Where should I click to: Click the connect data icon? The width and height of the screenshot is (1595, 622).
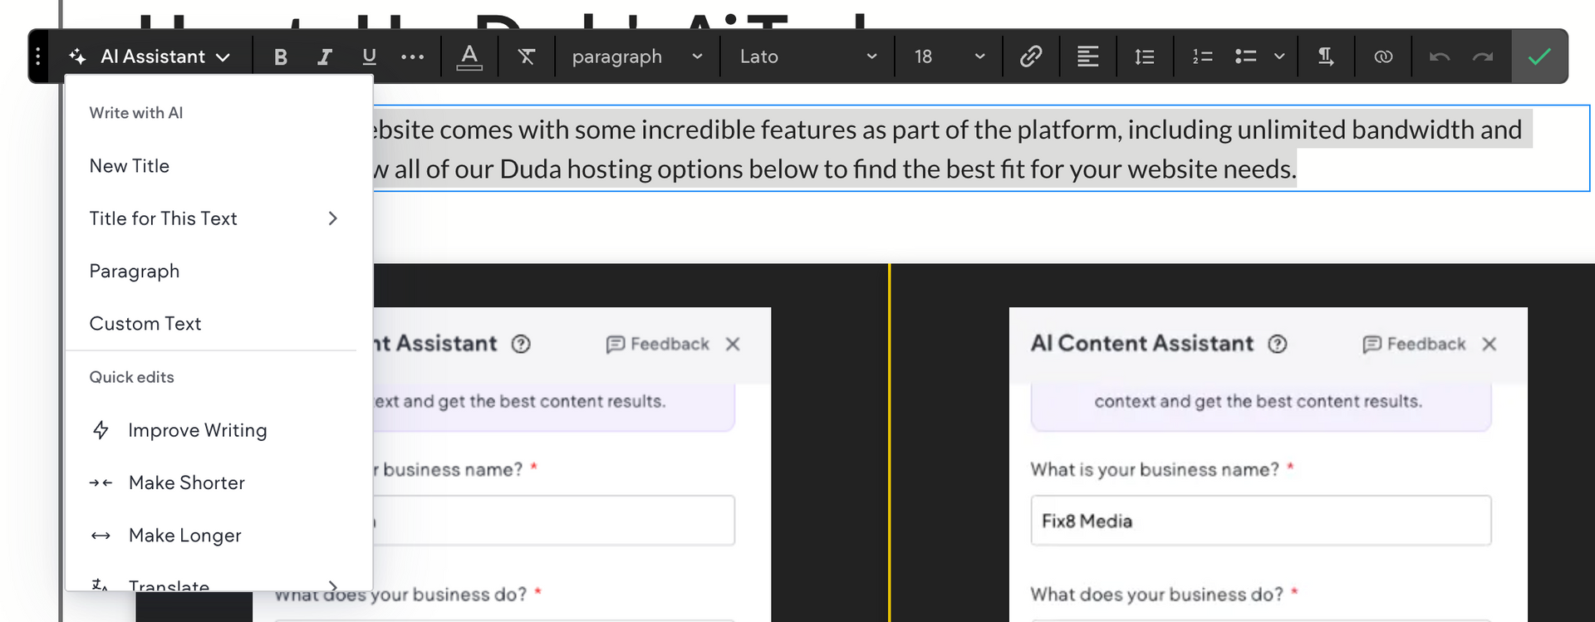pyautogui.click(x=1383, y=56)
